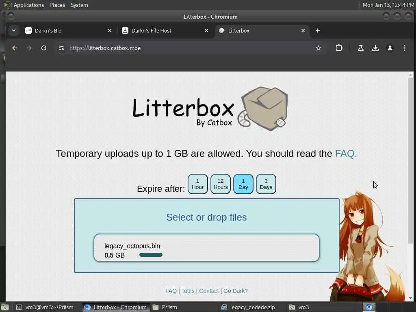Screen dimensions: 416x312
Task: Open the Chromium three-dot menu
Action: point(404,48)
